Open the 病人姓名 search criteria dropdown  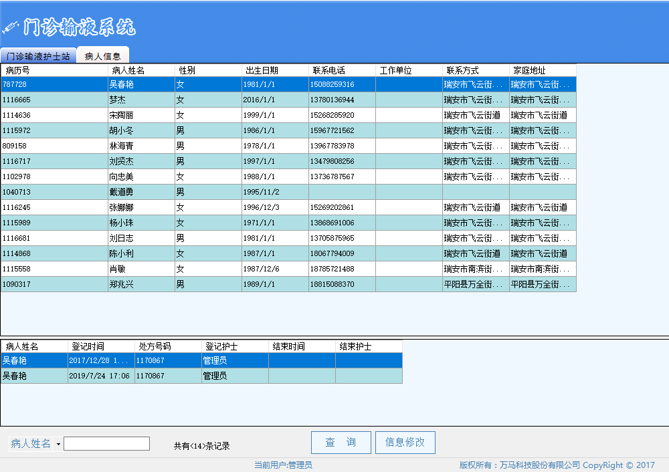(x=59, y=443)
